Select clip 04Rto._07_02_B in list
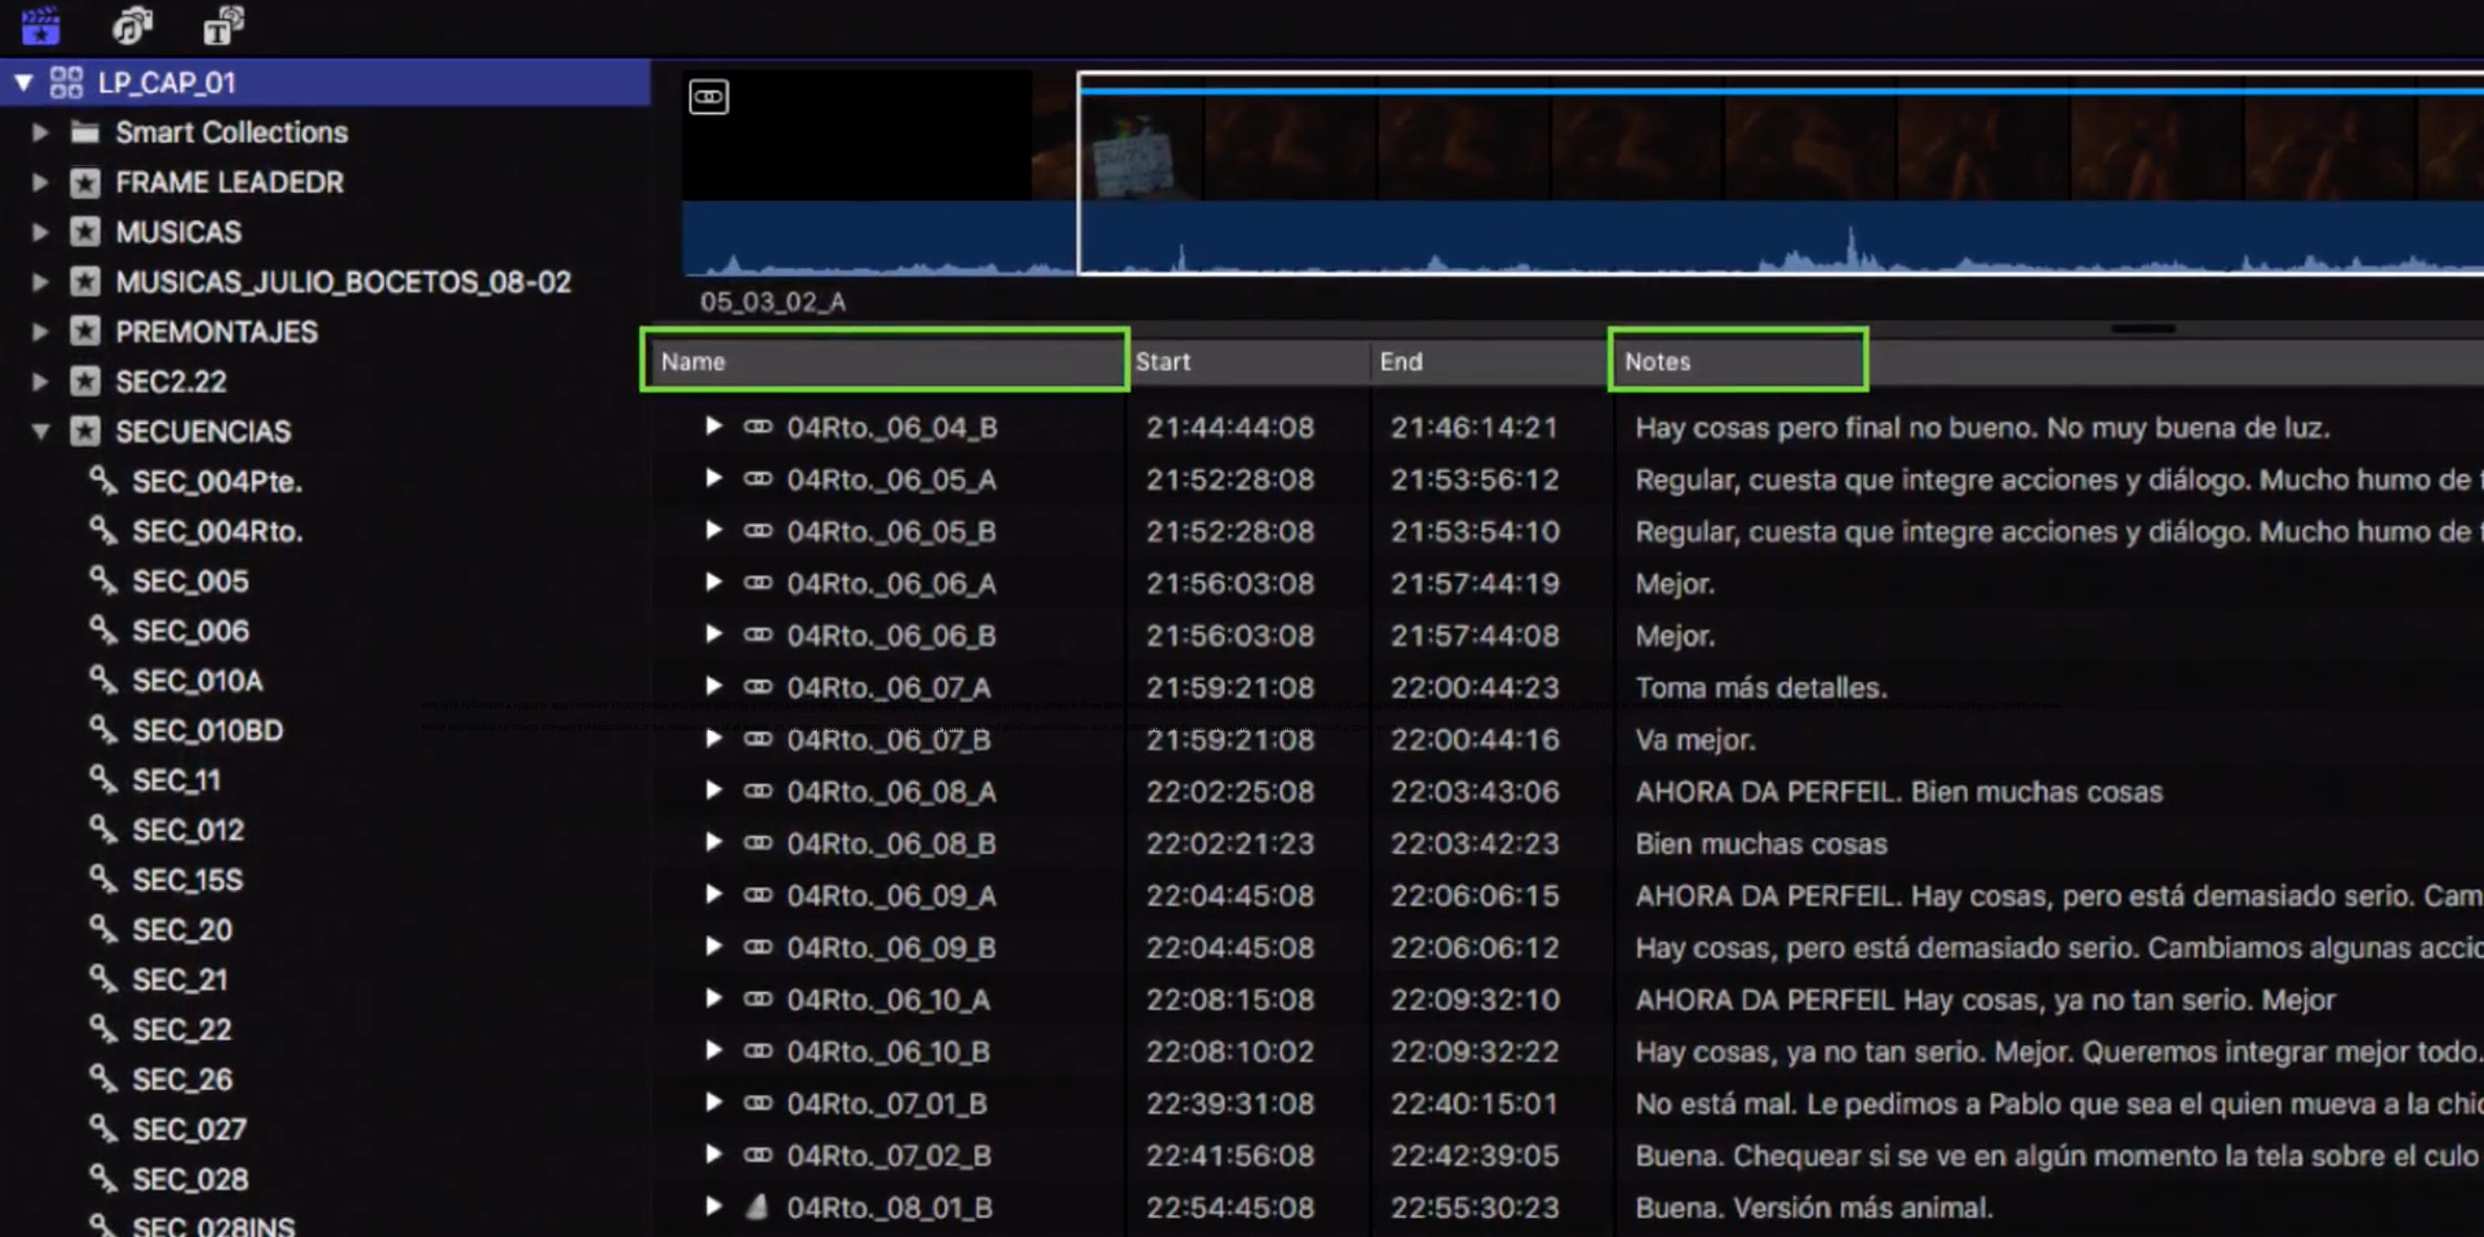Viewport: 2484px width, 1237px height. 890,1155
